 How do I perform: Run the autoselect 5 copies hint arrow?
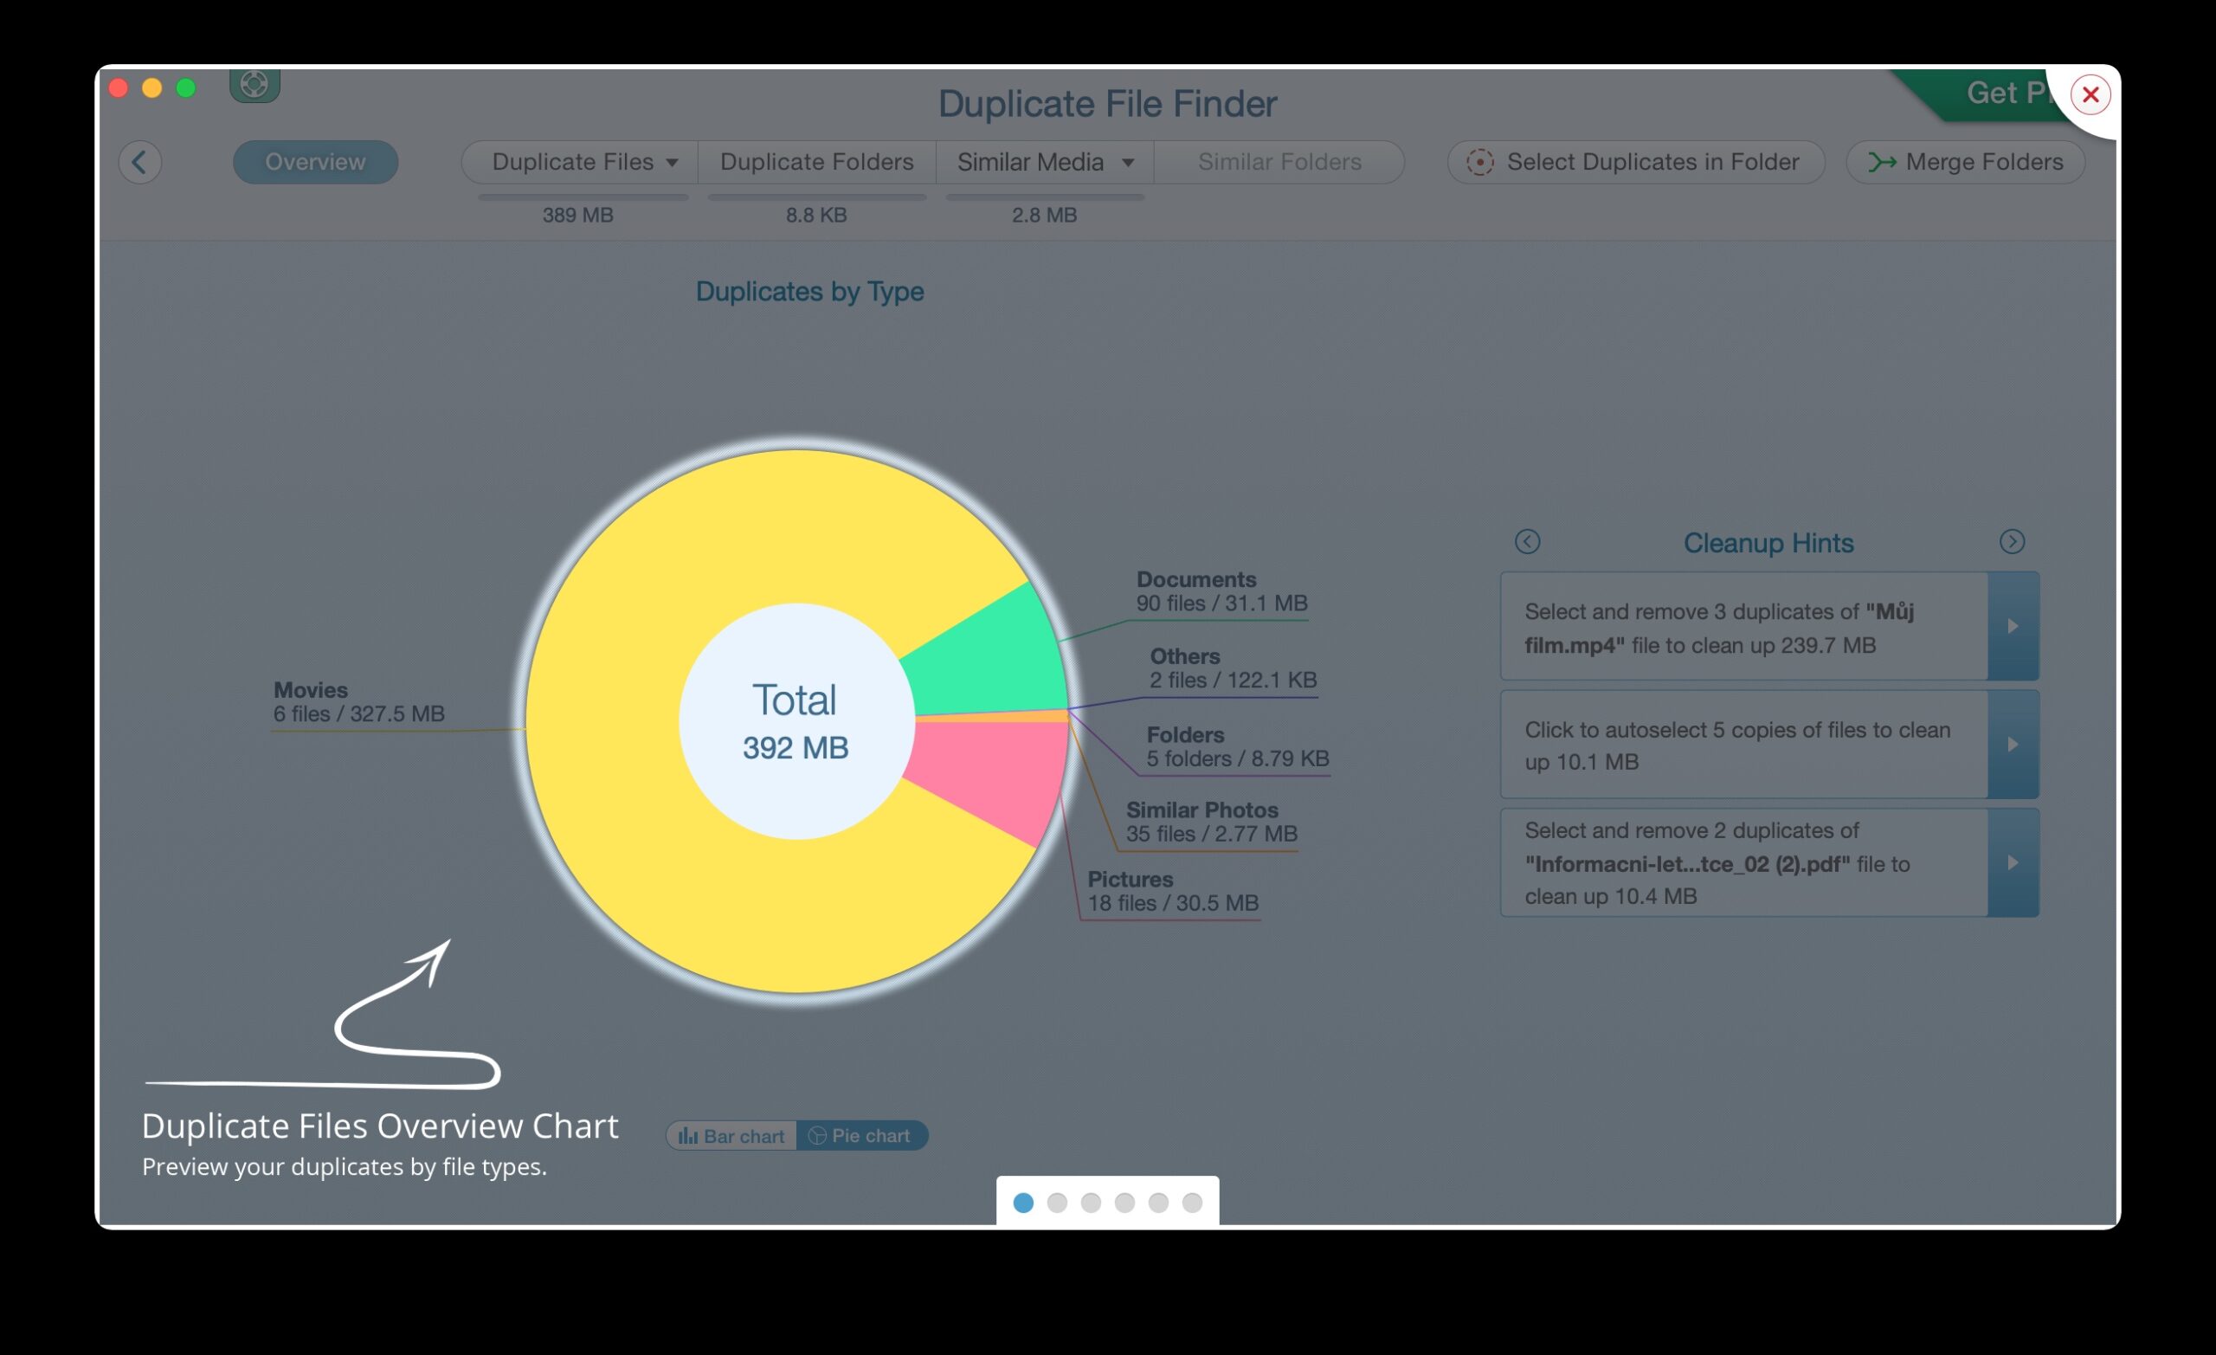(2013, 744)
